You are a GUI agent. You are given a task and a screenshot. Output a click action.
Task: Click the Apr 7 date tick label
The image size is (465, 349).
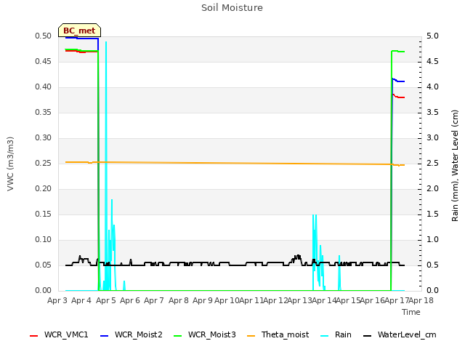point(154,300)
